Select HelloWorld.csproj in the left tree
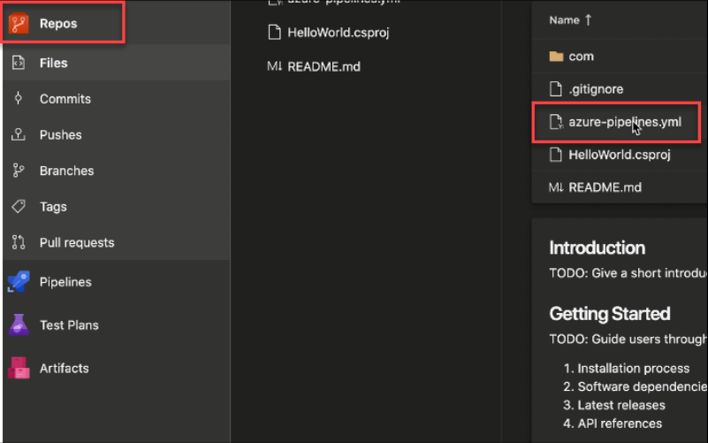The width and height of the screenshot is (708, 443). [x=338, y=33]
